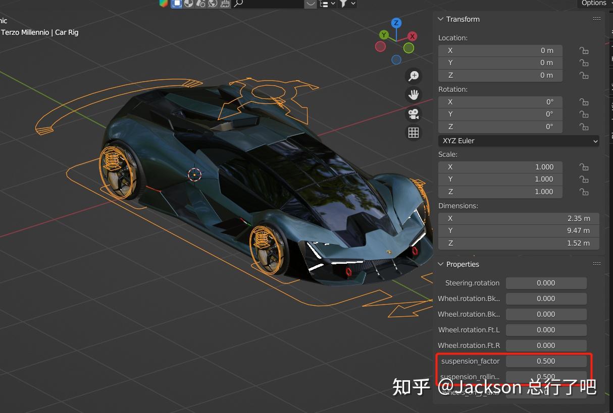Collapse the Transform panel
This screenshot has height=413, width=613.
coord(440,19)
